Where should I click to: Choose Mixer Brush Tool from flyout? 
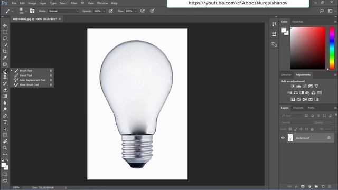[32, 85]
